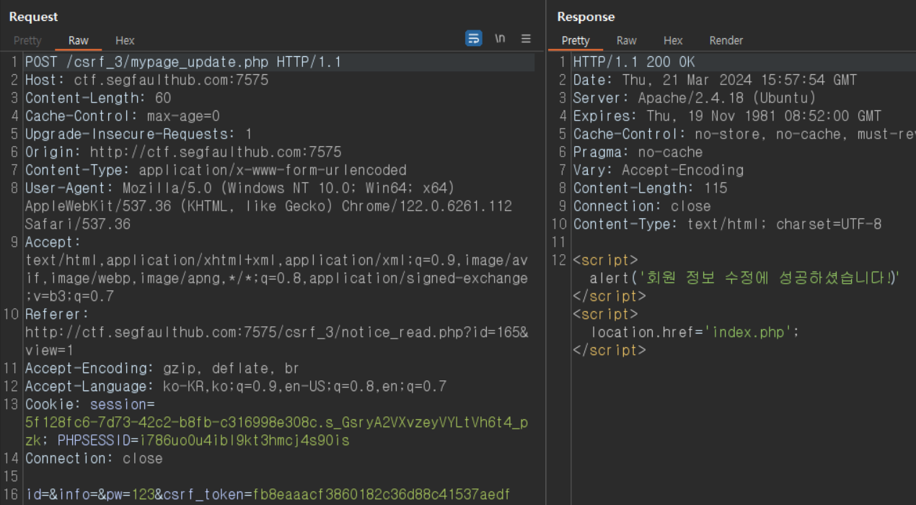
Task: Click the Request panel title
Action: (x=33, y=17)
